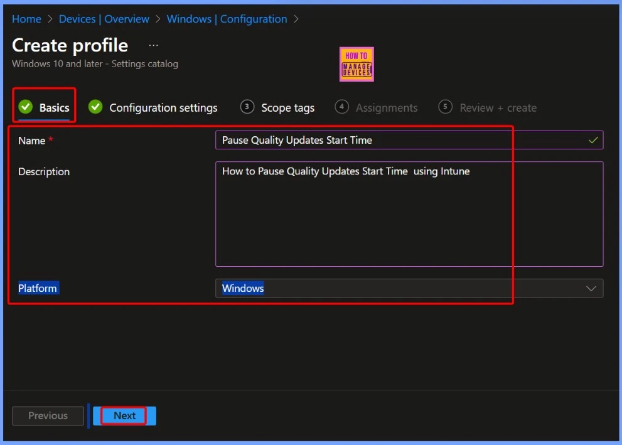Click the highlighted Platform label
This screenshot has width=622, height=445.
[38, 288]
